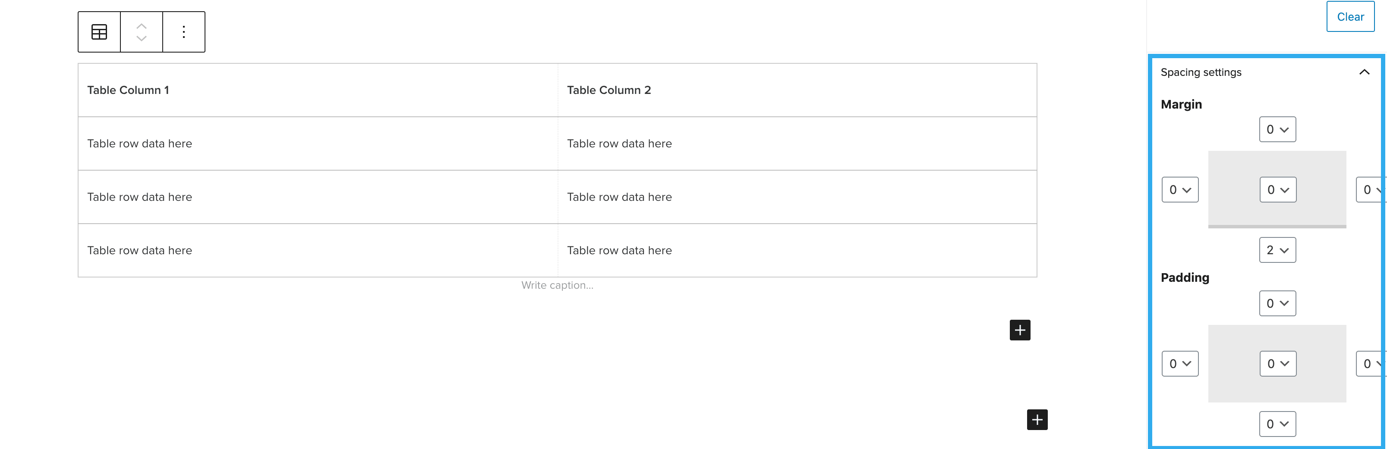Open the center dropdown in the Margin box
The height and width of the screenshot is (449, 1387).
coord(1278,190)
